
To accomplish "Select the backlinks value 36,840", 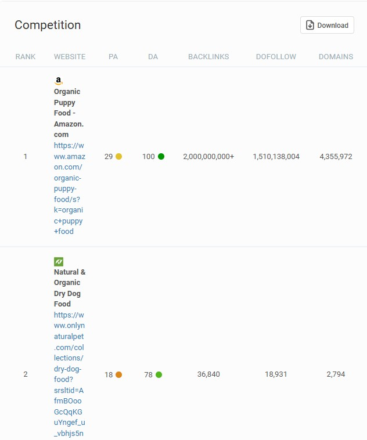I will point(208,374).
